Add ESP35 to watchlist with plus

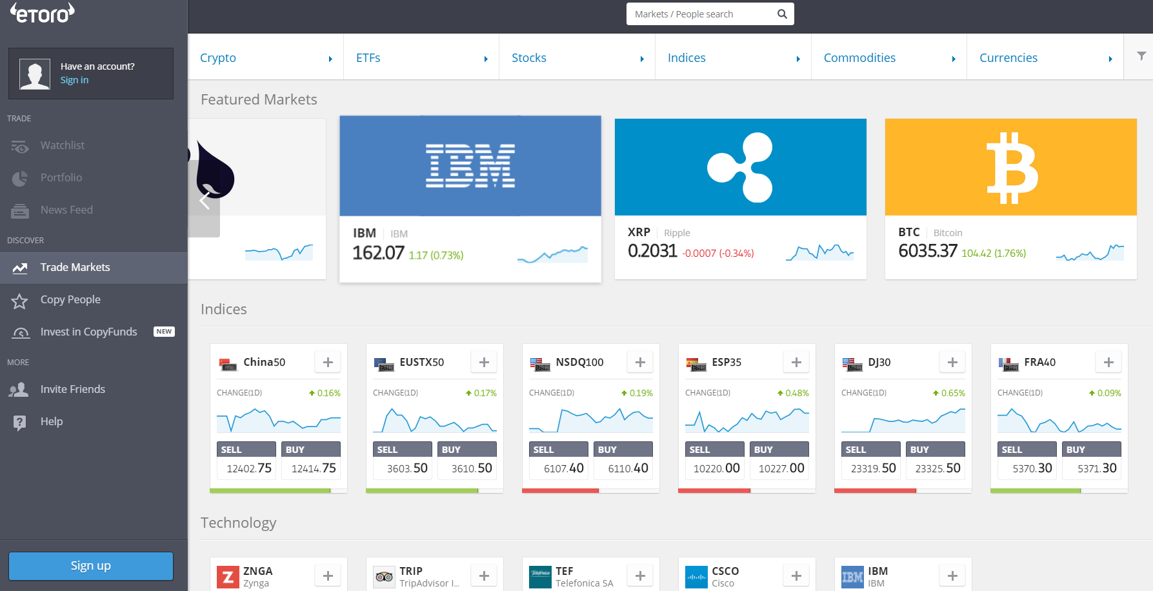point(796,362)
